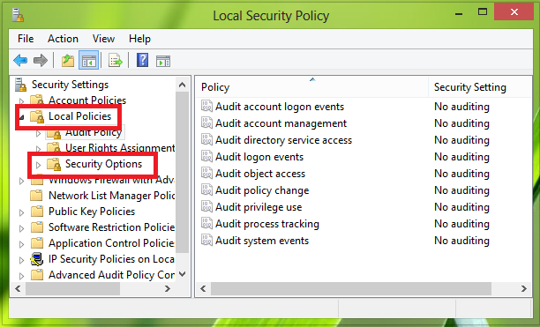The width and height of the screenshot is (540, 327).
Task: Toggle the Show/Hide Action Pane icon
Action: click(163, 61)
